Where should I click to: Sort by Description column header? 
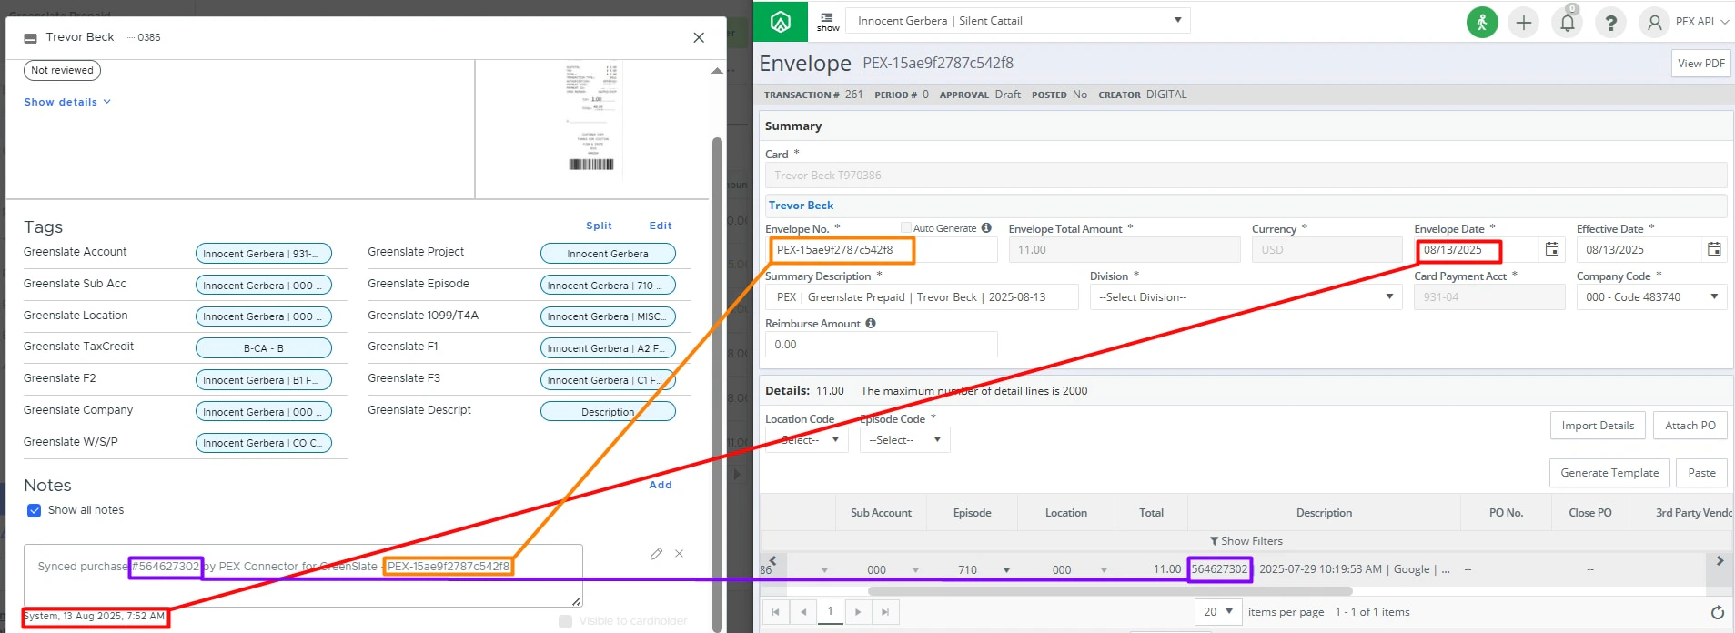[1324, 513]
